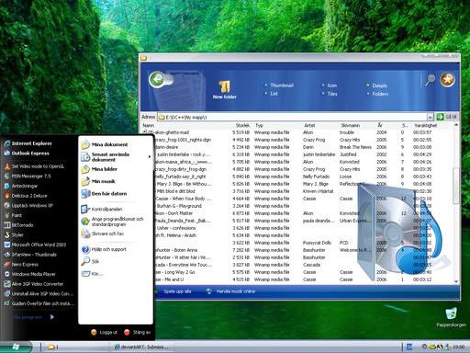
Task: Click the Logga ut button
Action: pos(104,332)
